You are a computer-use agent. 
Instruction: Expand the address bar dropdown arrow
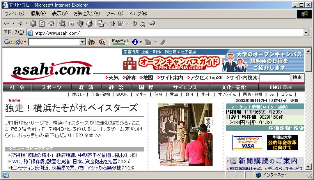coord(306,33)
